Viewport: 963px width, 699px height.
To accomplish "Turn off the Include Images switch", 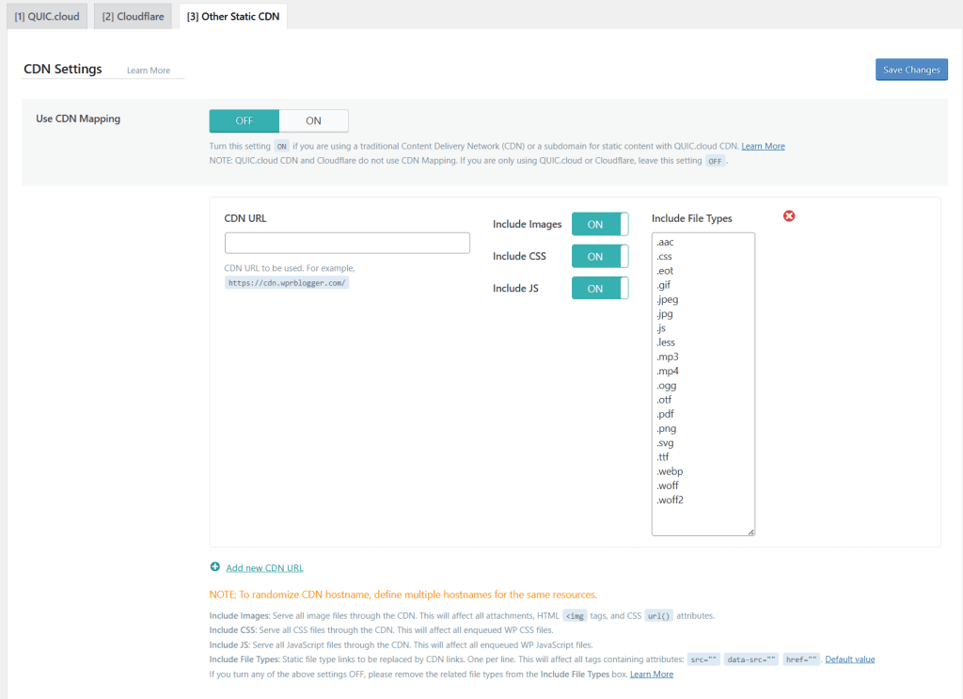I will point(599,224).
